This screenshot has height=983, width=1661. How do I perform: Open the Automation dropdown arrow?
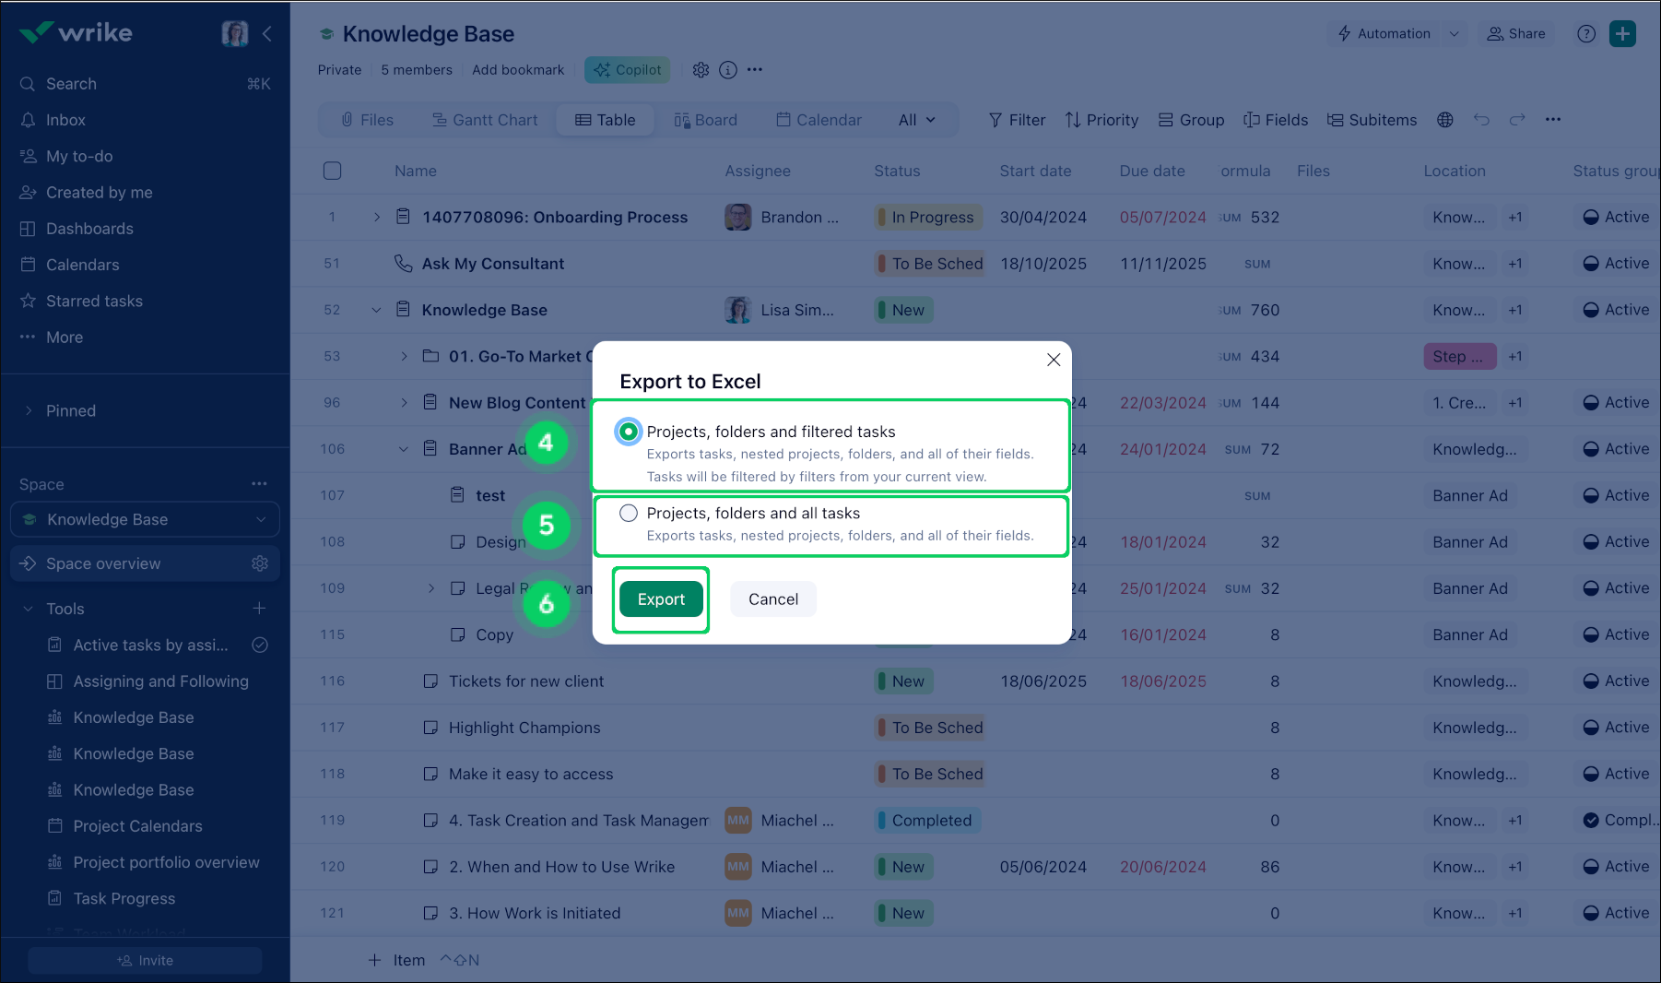[1454, 34]
